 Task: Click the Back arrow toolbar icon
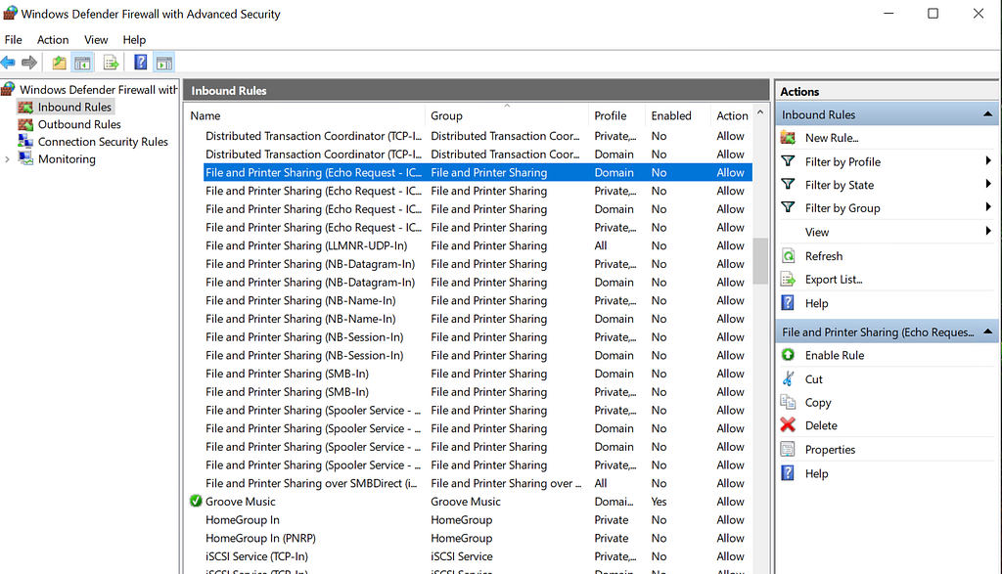[x=8, y=63]
